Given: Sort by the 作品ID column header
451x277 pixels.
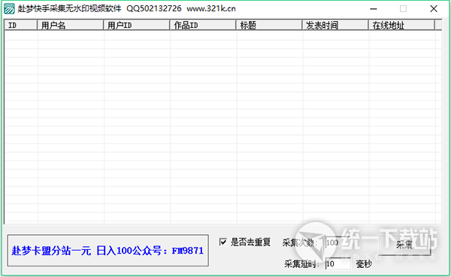Looking at the screenshot, I should pyautogui.click(x=203, y=26).
